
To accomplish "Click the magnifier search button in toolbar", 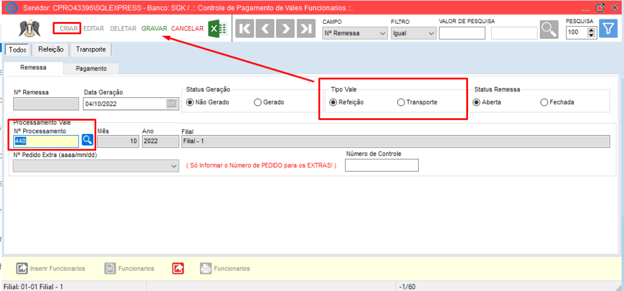I will tap(549, 29).
